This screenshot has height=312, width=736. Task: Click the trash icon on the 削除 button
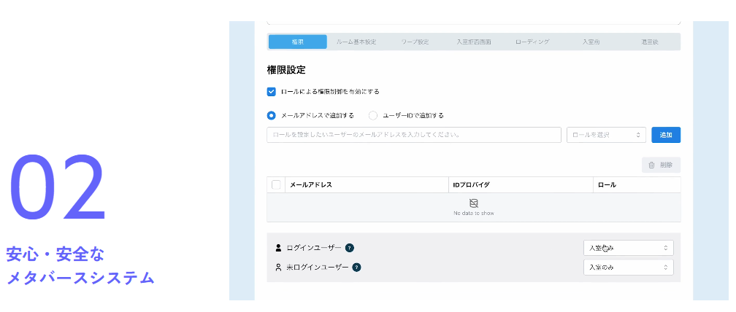pos(651,165)
